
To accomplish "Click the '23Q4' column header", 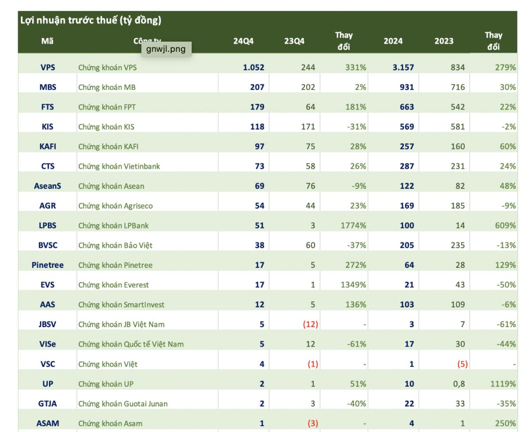I will point(294,41).
